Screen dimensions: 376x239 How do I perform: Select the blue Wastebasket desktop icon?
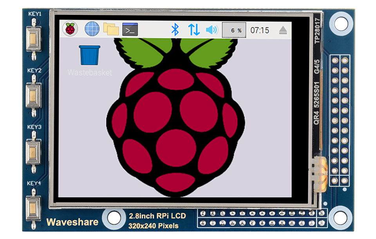pos(90,55)
